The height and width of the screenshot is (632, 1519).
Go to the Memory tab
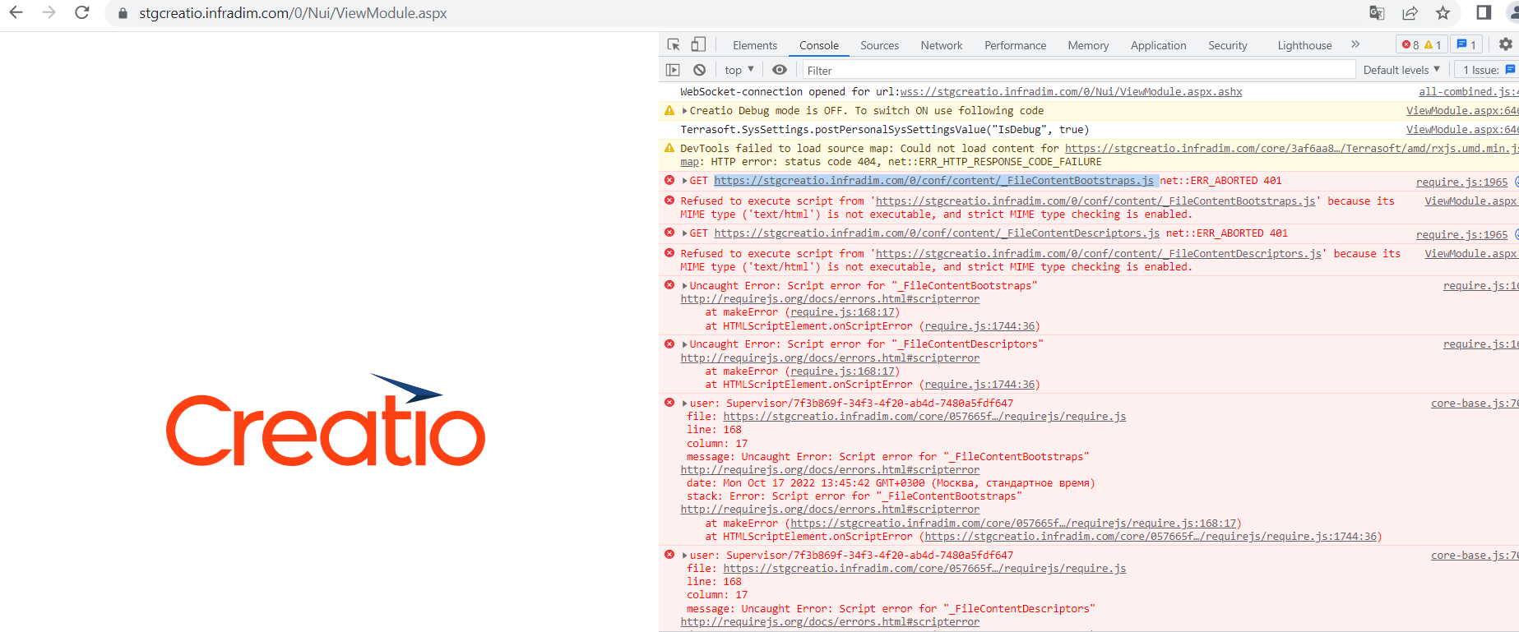coord(1088,45)
